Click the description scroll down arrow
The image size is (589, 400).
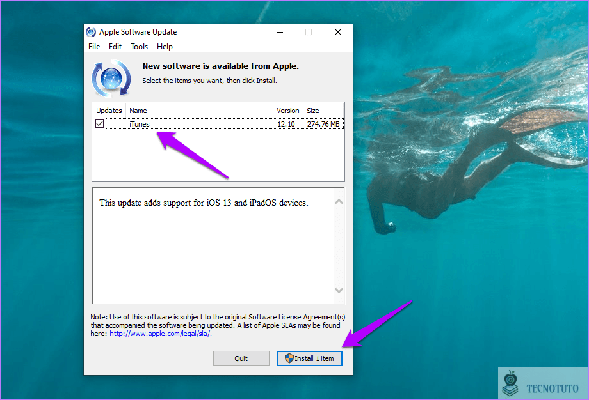[339, 290]
